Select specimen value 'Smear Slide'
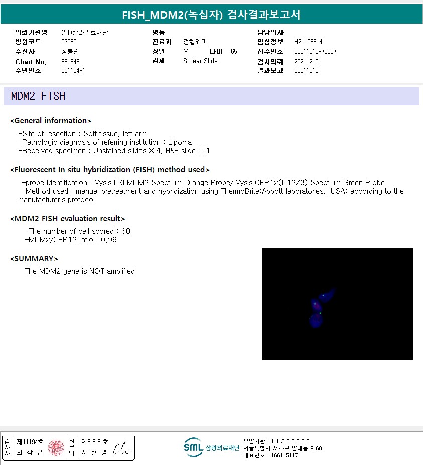This screenshot has height=466, width=423. click(200, 61)
